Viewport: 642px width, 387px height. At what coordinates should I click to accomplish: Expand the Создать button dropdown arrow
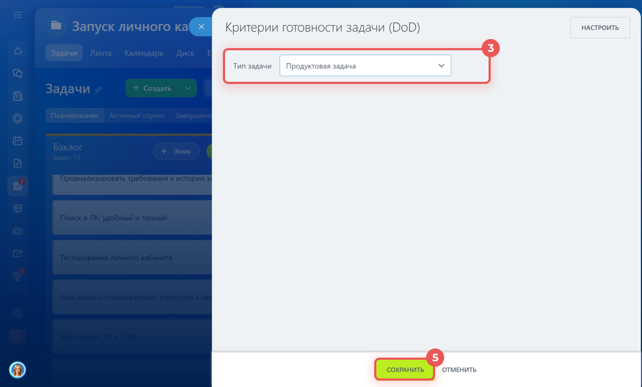coord(188,88)
